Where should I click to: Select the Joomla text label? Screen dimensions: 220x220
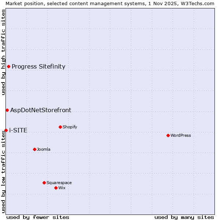tap(44, 149)
